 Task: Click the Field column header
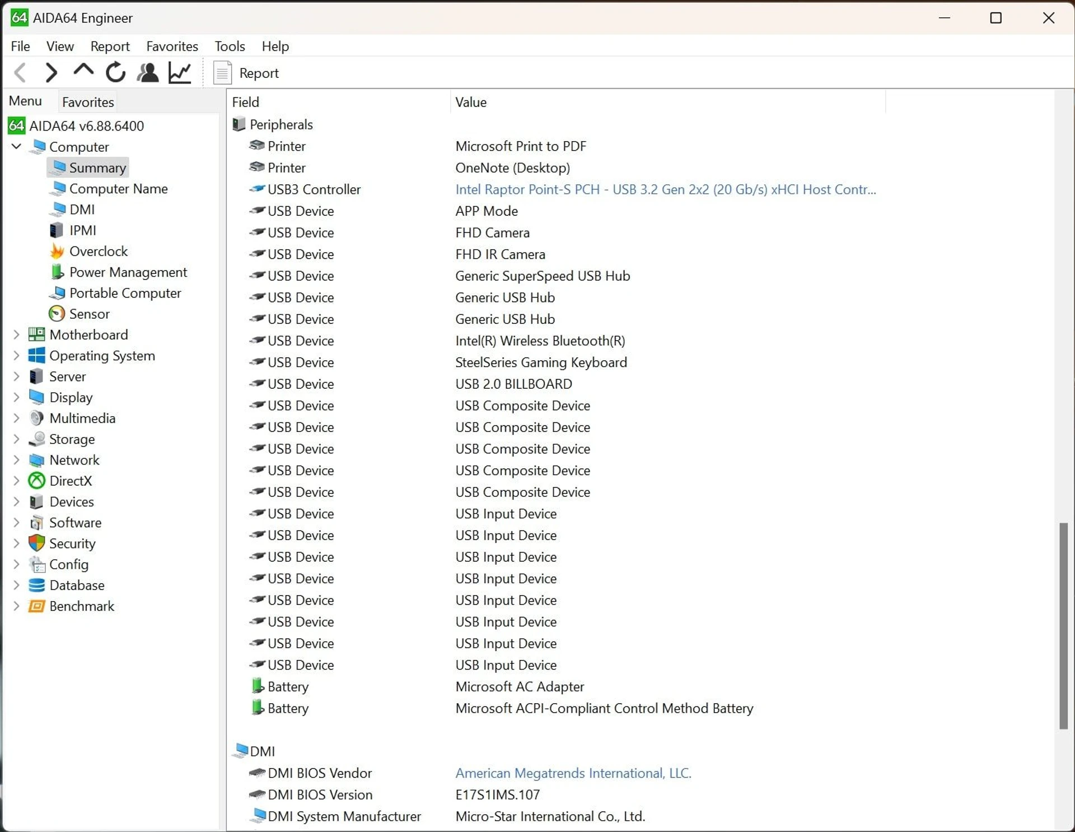(338, 102)
